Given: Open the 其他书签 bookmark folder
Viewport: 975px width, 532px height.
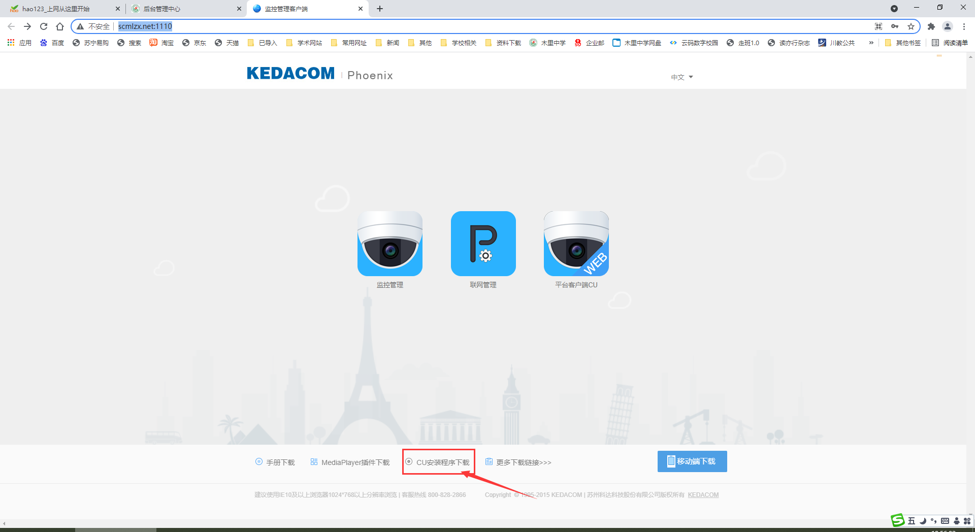Looking at the screenshot, I should [x=902, y=43].
